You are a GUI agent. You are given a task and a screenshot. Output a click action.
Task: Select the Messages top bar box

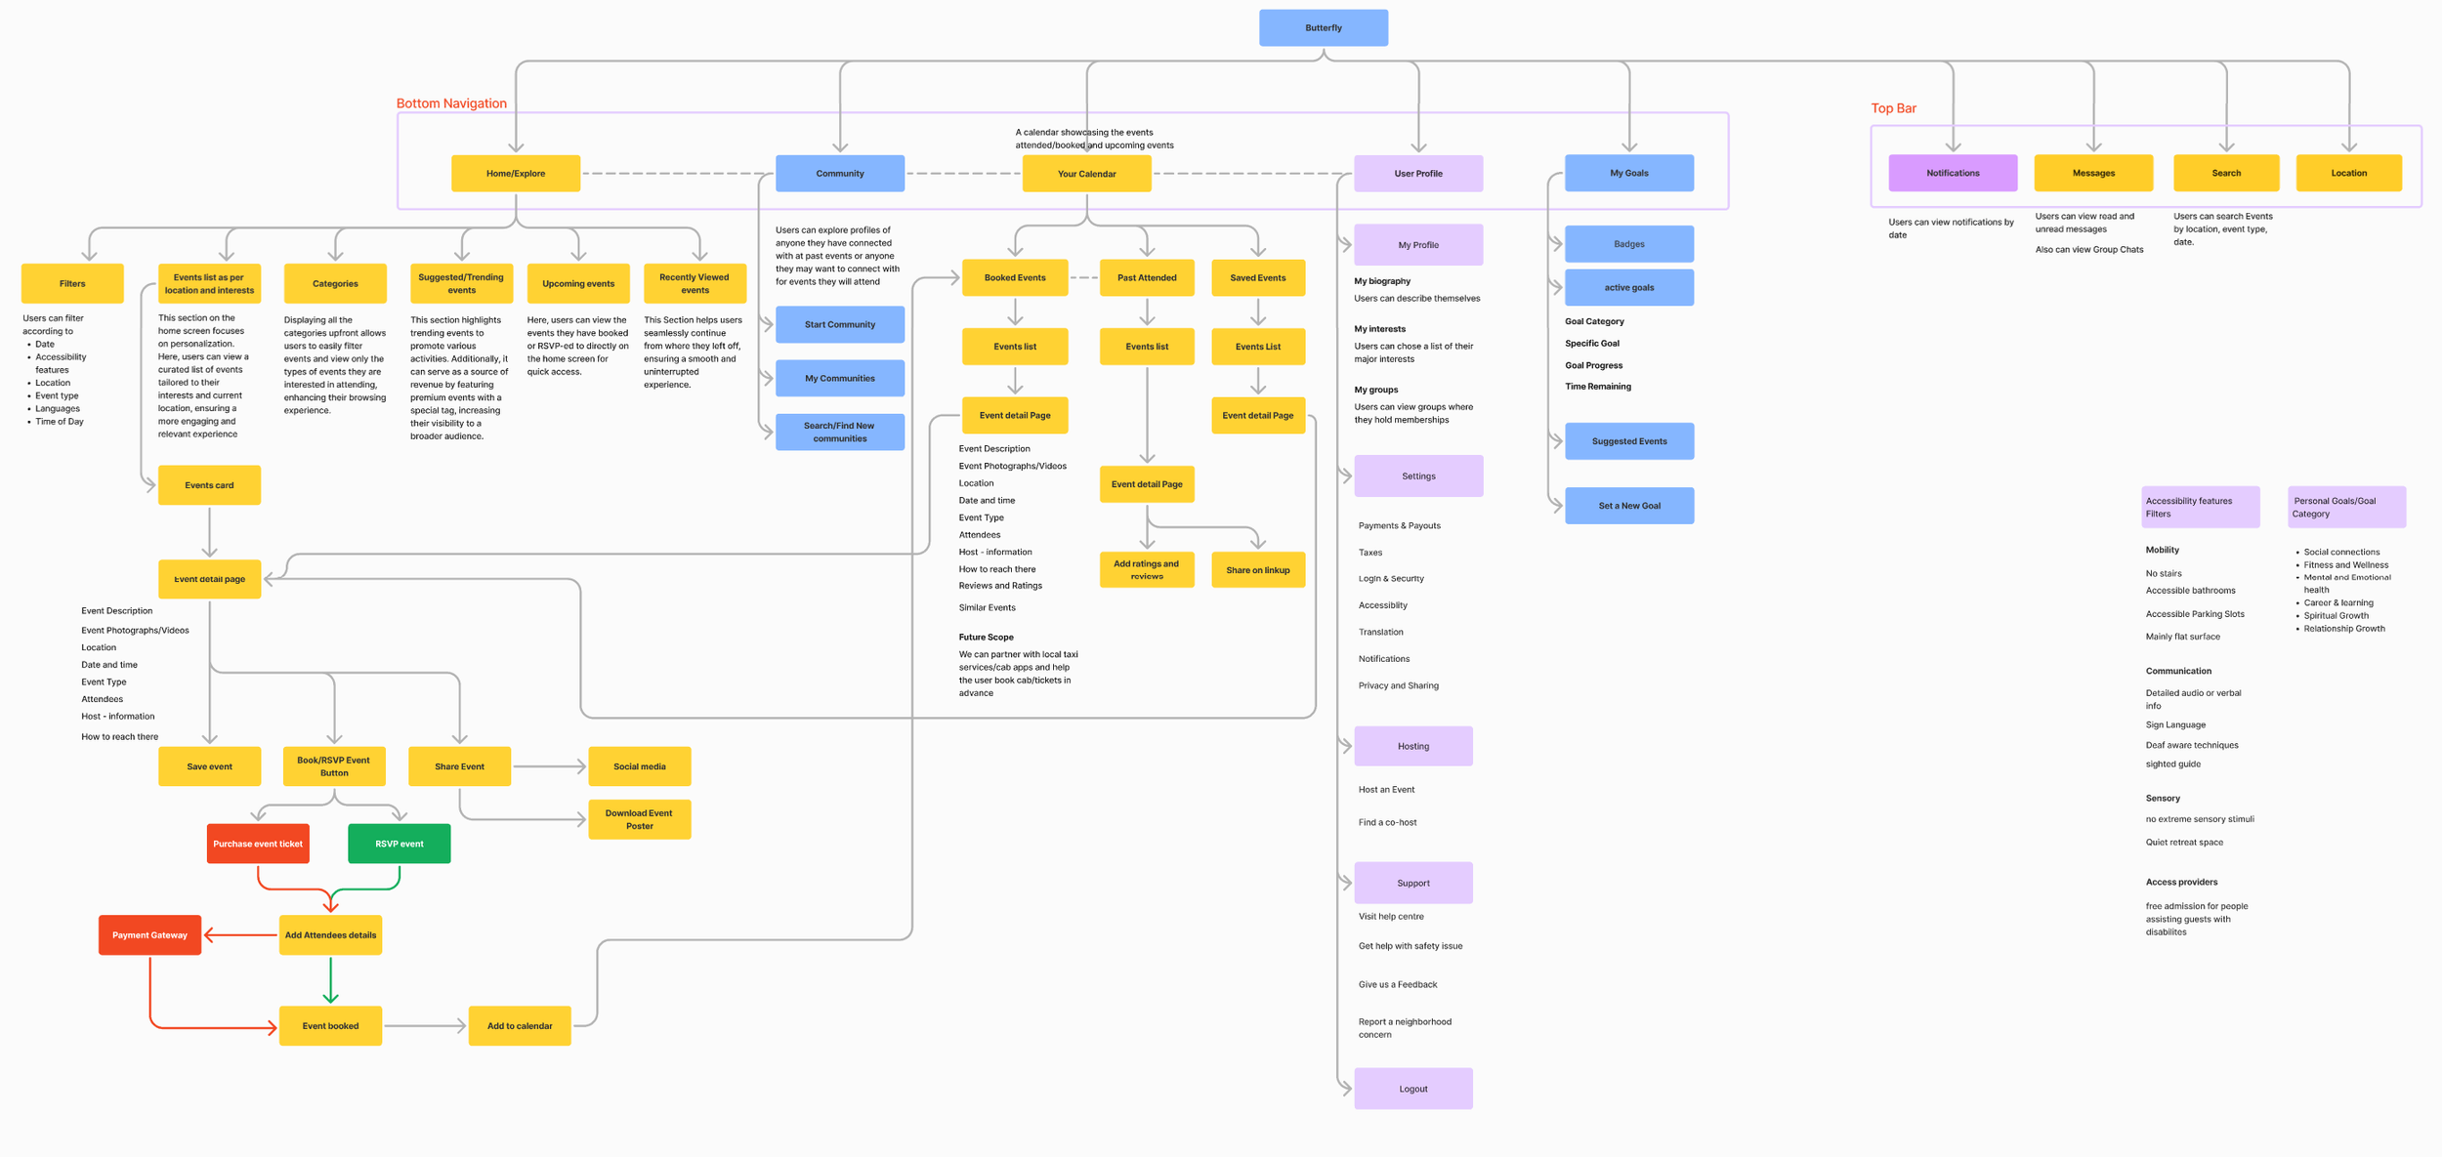point(2092,173)
